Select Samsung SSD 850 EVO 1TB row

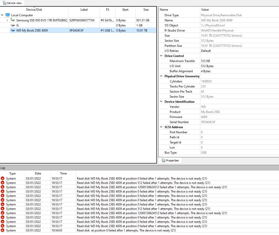pyautogui.click(x=78, y=20)
